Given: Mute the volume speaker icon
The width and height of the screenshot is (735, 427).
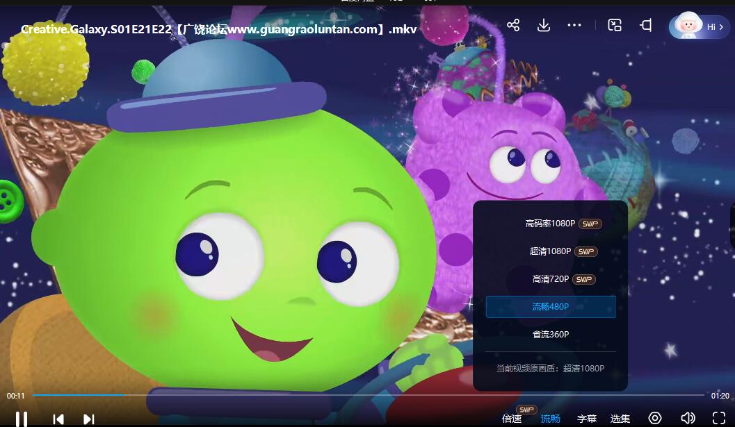Looking at the screenshot, I should 688,418.
